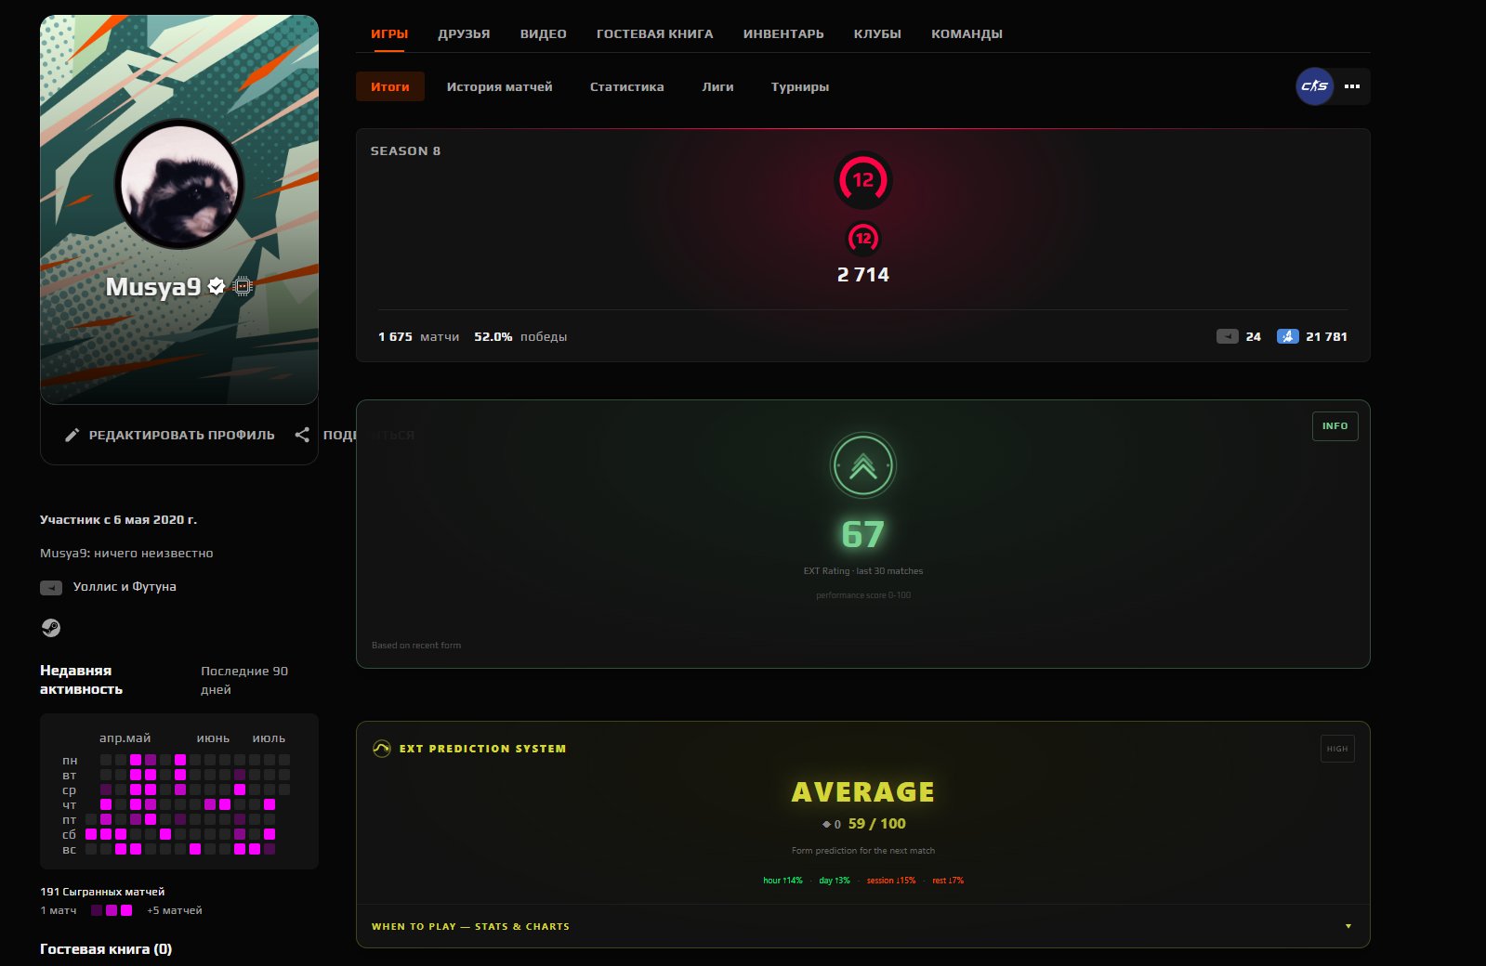Click the pencil edit profile icon
This screenshot has height=966, width=1486.
pyautogui.click(x=72, y=435)
